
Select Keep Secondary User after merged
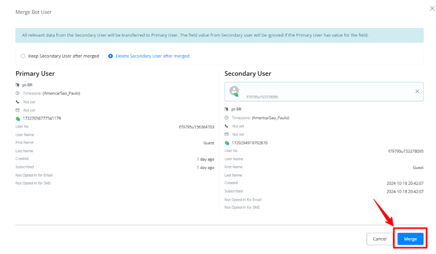[23, 56]
